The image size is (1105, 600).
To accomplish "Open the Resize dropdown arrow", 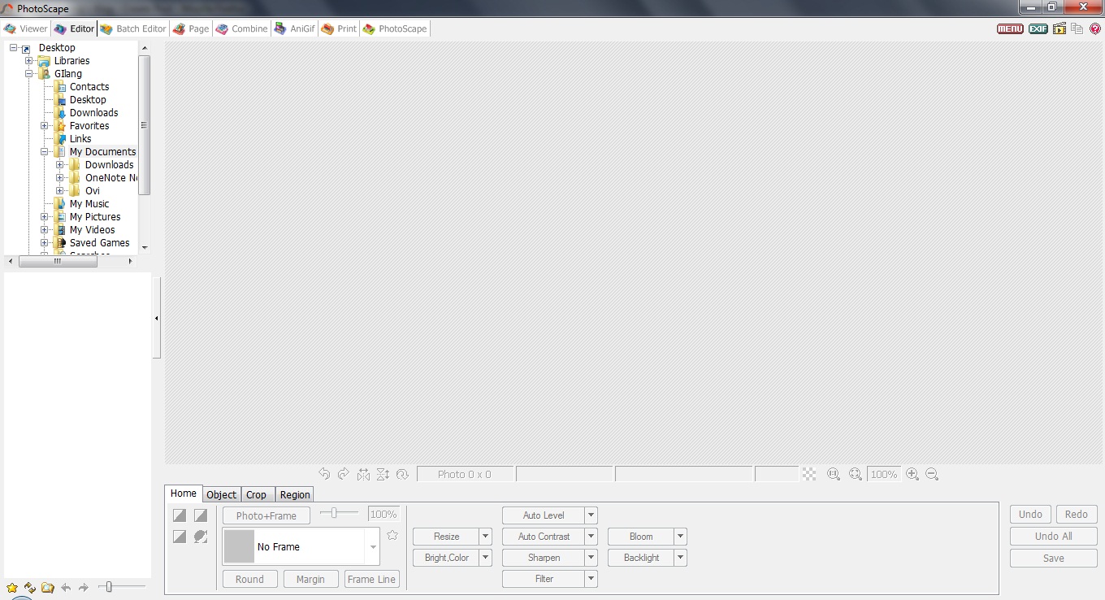I will [x=486, y=537].
